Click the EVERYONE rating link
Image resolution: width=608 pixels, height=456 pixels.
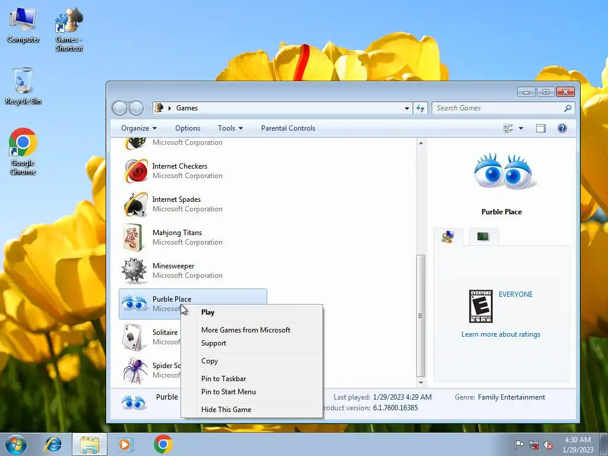(515, 294)
